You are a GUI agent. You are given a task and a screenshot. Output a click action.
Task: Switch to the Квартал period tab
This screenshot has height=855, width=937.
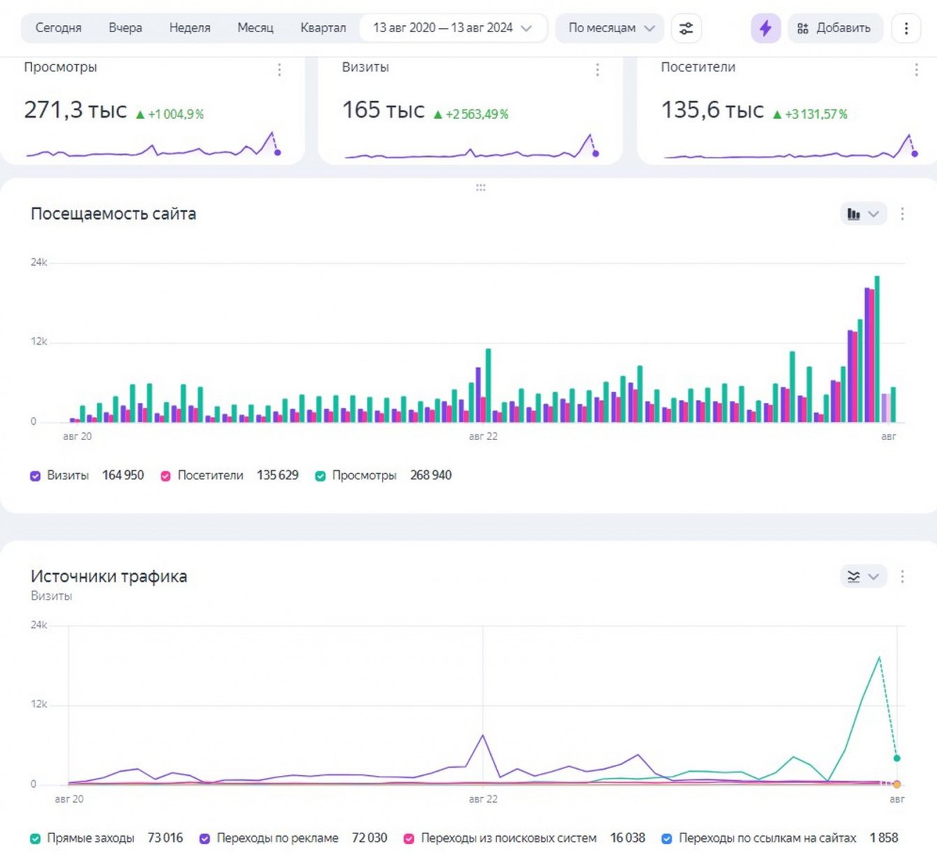click(322, 28)
